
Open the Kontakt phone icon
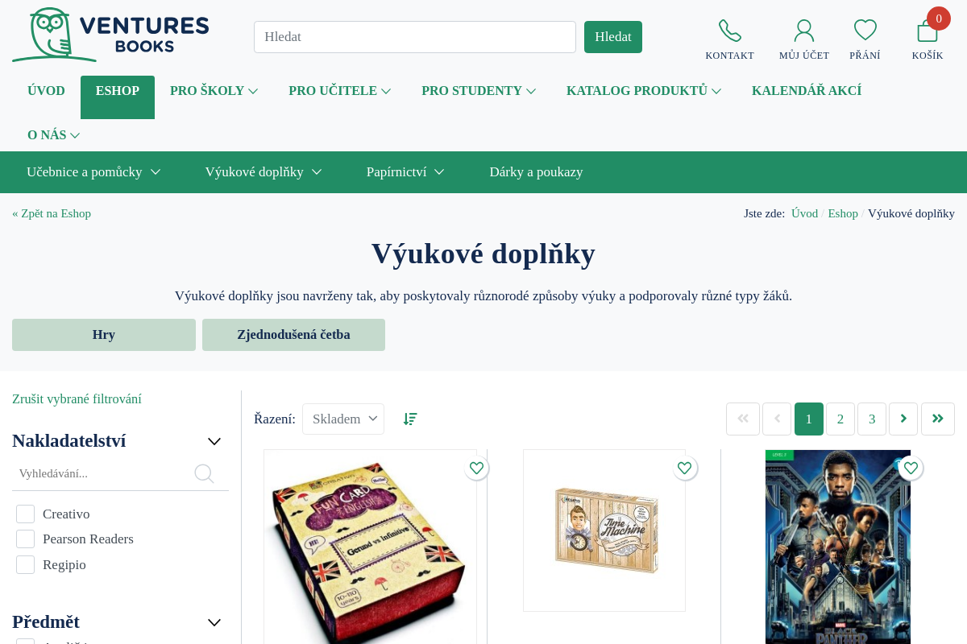730,31
